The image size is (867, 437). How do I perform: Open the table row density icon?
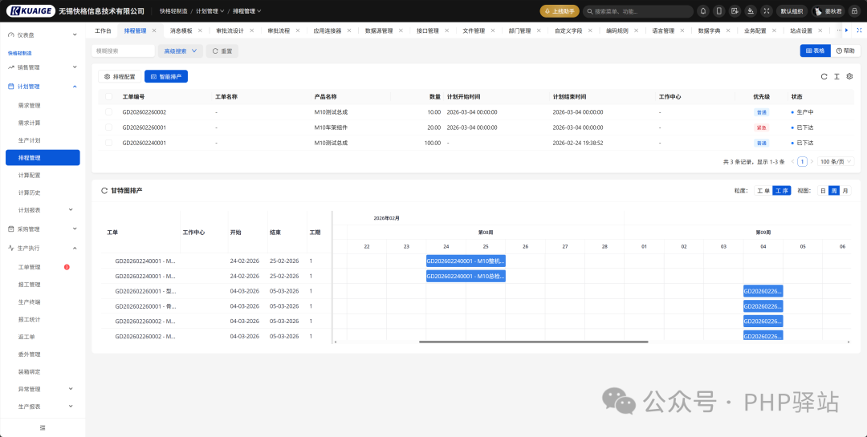click(836, 76)
